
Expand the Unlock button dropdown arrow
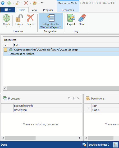click(19, 27)
